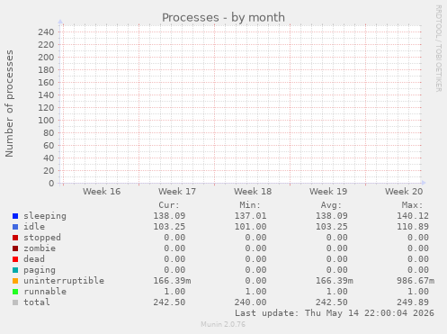Click total Max value 249.89
Image resolution: width=447 pixels, height=334 pixels.
tap(413, 302)
